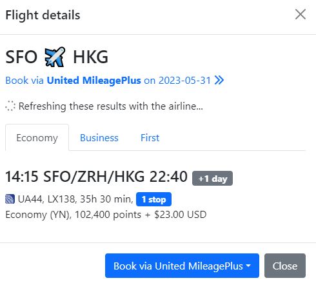Click the airplane emoji between SFO and HKG
Viewport: 316px width, 285px height.
pos(55,57)
